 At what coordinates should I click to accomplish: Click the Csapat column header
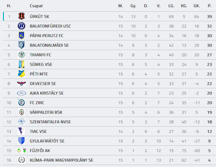(36, 6)
